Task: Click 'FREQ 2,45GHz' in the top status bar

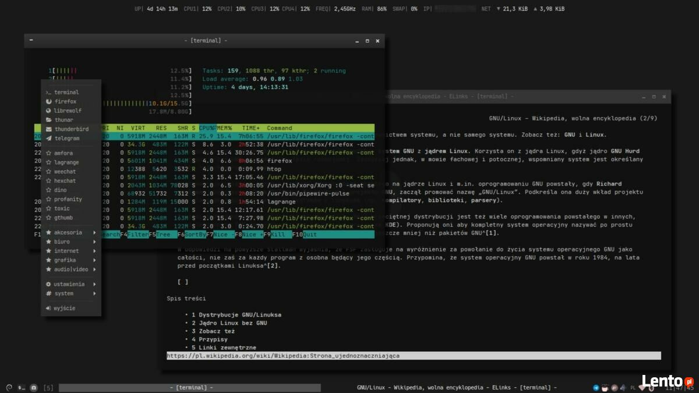Action: (336, 9)
